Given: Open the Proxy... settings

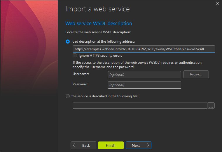Looking at the screenshot, I should pyautogui.click(x=196, y=74).
